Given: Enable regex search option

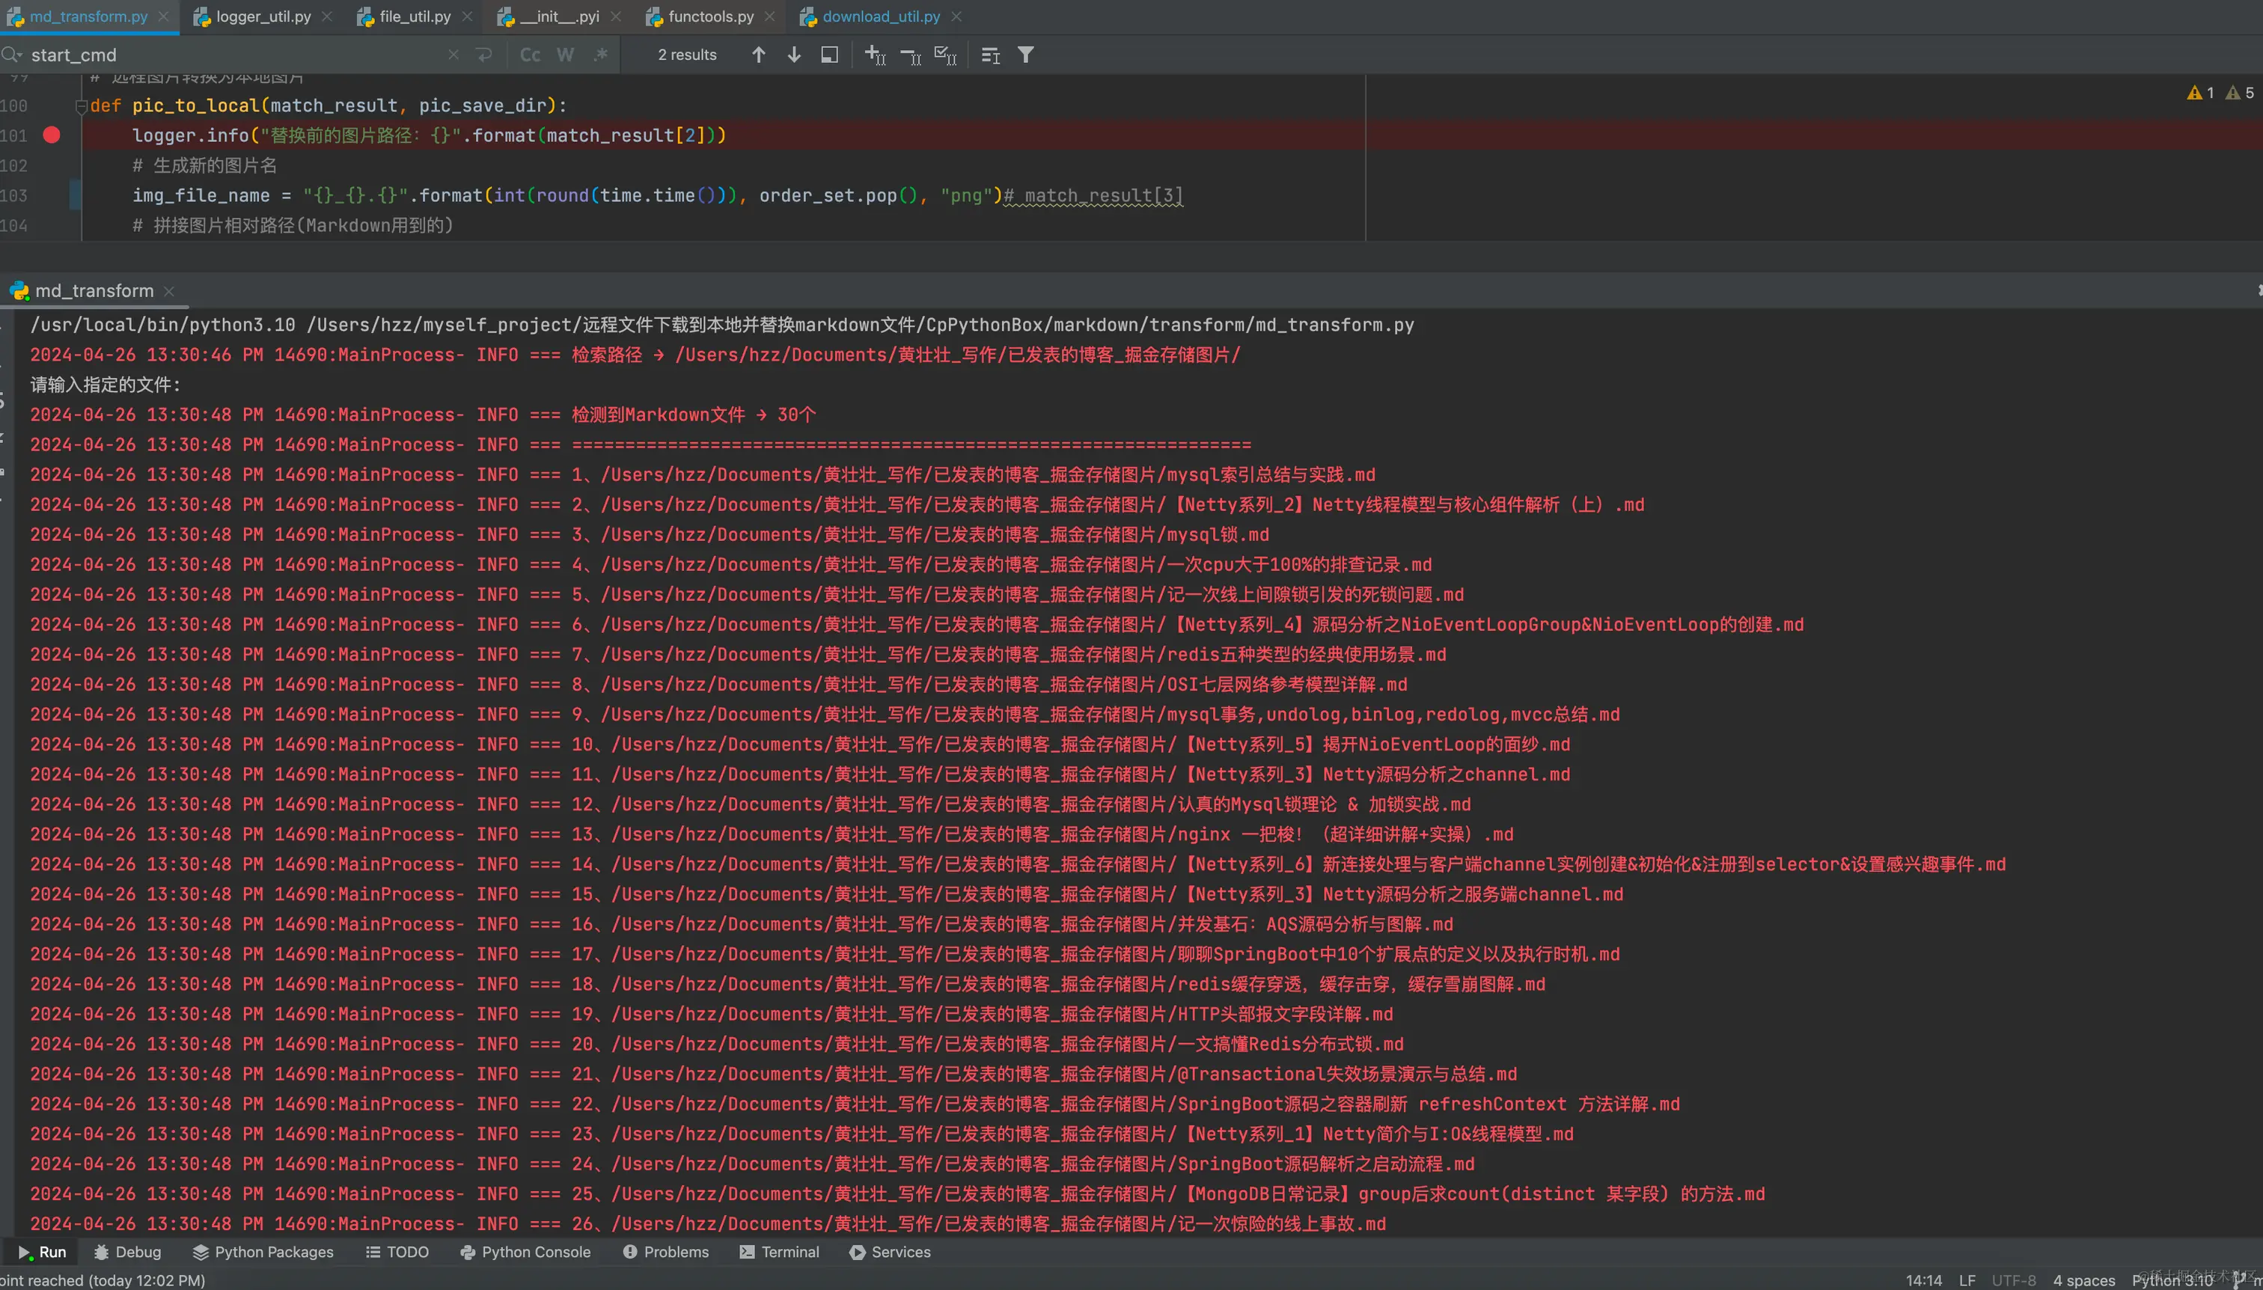Looking at the screenshot, I should [601, 55].
